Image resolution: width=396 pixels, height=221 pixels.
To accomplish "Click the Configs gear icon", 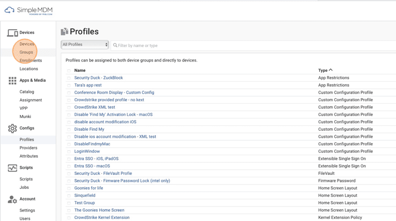I will (12, 128).
